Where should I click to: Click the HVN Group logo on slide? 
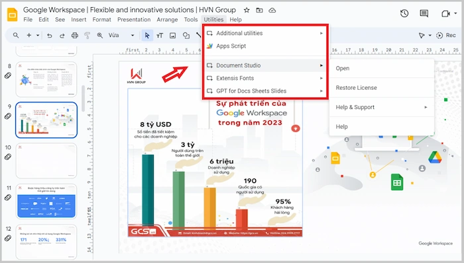point(137,76)
